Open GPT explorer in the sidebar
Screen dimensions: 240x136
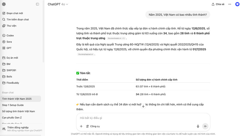[9, 48]
